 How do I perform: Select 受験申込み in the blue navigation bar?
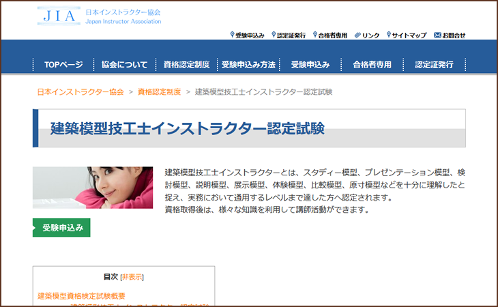[x=310, y=65]
